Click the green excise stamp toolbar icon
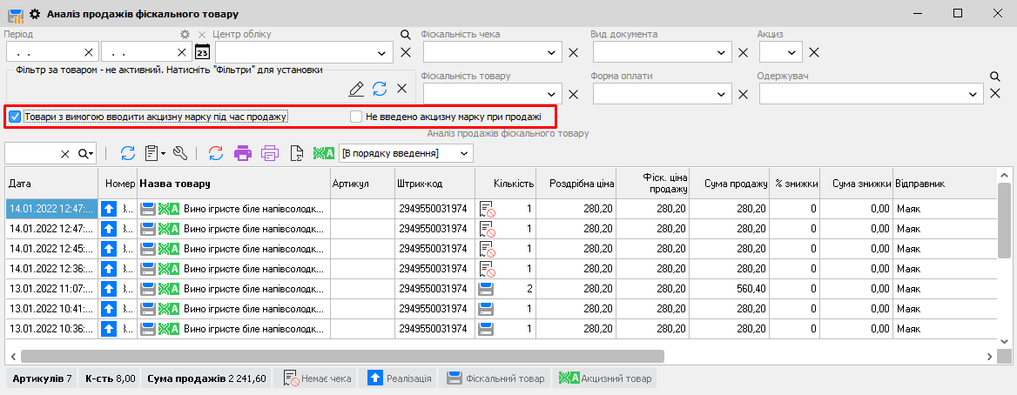 324,154
